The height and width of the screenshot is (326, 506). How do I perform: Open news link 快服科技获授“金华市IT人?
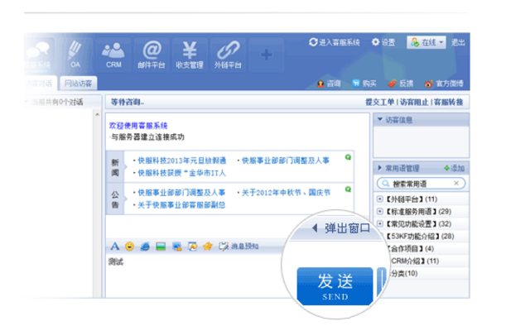pyautogui.click(x=181, y=173)
